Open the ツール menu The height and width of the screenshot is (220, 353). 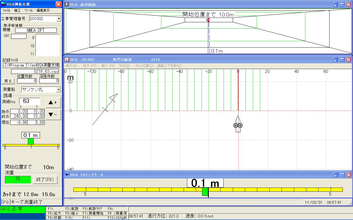pyautogui.click(x=28, y=10)
